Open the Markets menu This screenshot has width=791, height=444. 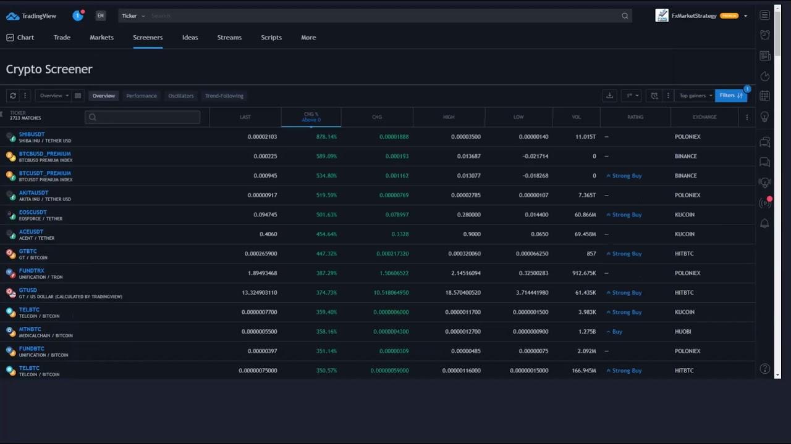(x=101, y=38)
